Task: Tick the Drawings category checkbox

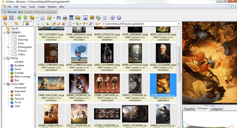Action: (12, 40)
